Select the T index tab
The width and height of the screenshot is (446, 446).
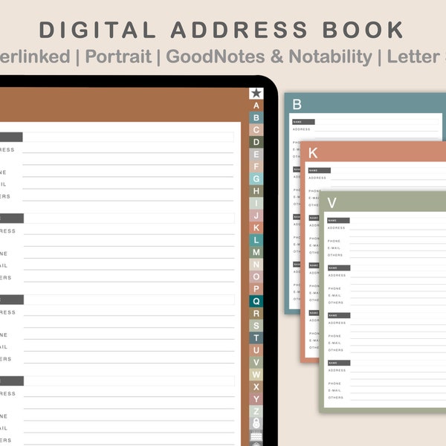[x=256, y=338]
